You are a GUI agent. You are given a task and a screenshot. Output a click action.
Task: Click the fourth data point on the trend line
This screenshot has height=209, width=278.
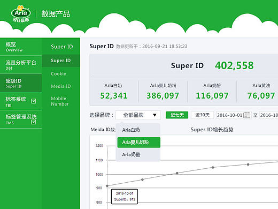click(x=213, y=167)
